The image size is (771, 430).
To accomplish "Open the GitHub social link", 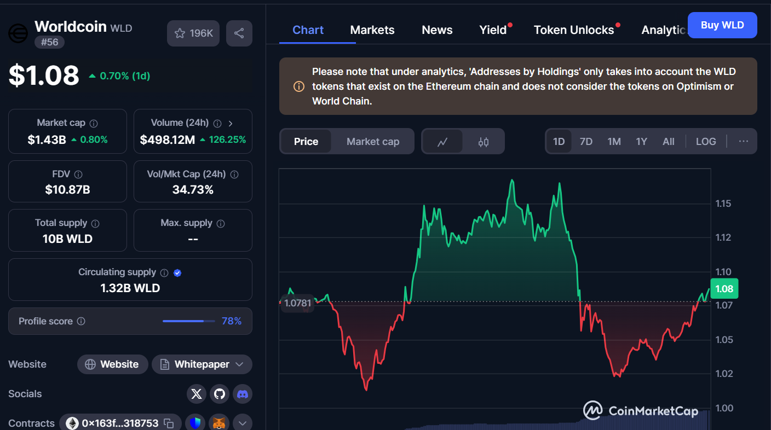I will [x=220, y=394].
